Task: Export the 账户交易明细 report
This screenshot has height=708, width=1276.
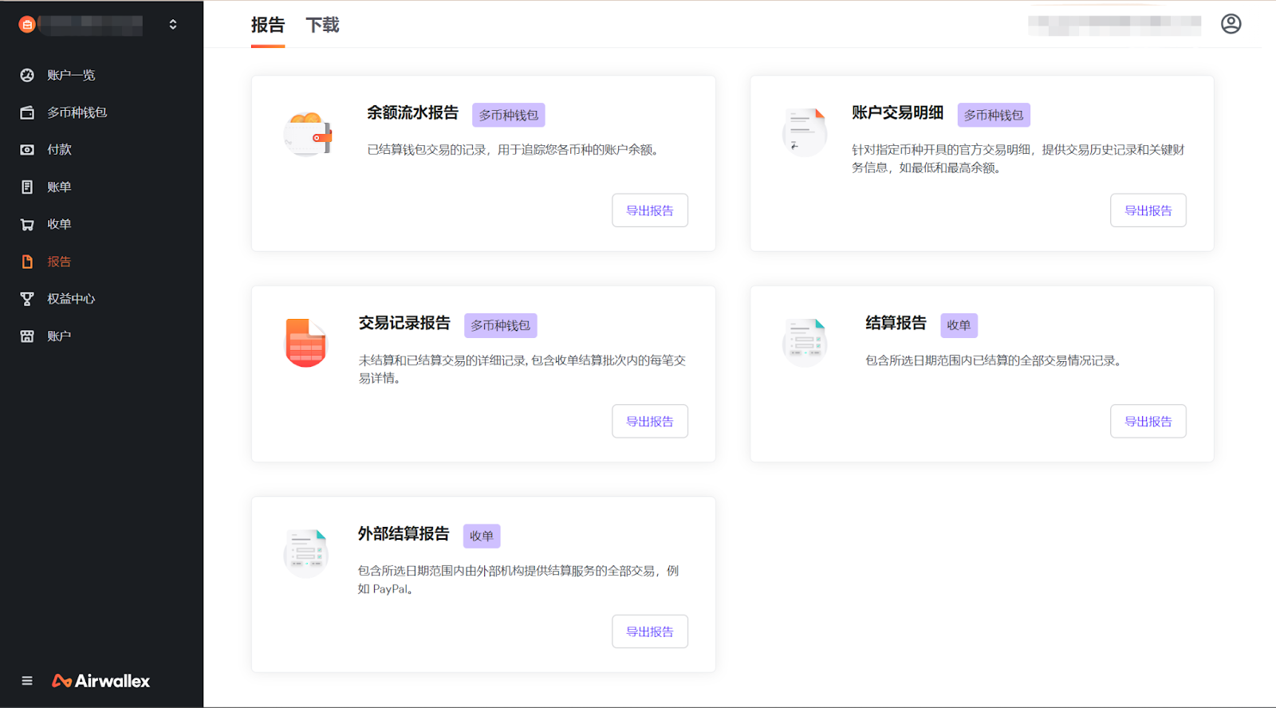Action: tap(1148, 210)
